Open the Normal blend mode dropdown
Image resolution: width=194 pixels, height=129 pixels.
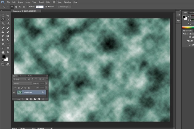[22, 83]
